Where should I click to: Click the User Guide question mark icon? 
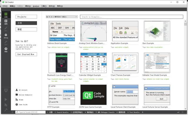pyautogui.click(x=17, y=104)
